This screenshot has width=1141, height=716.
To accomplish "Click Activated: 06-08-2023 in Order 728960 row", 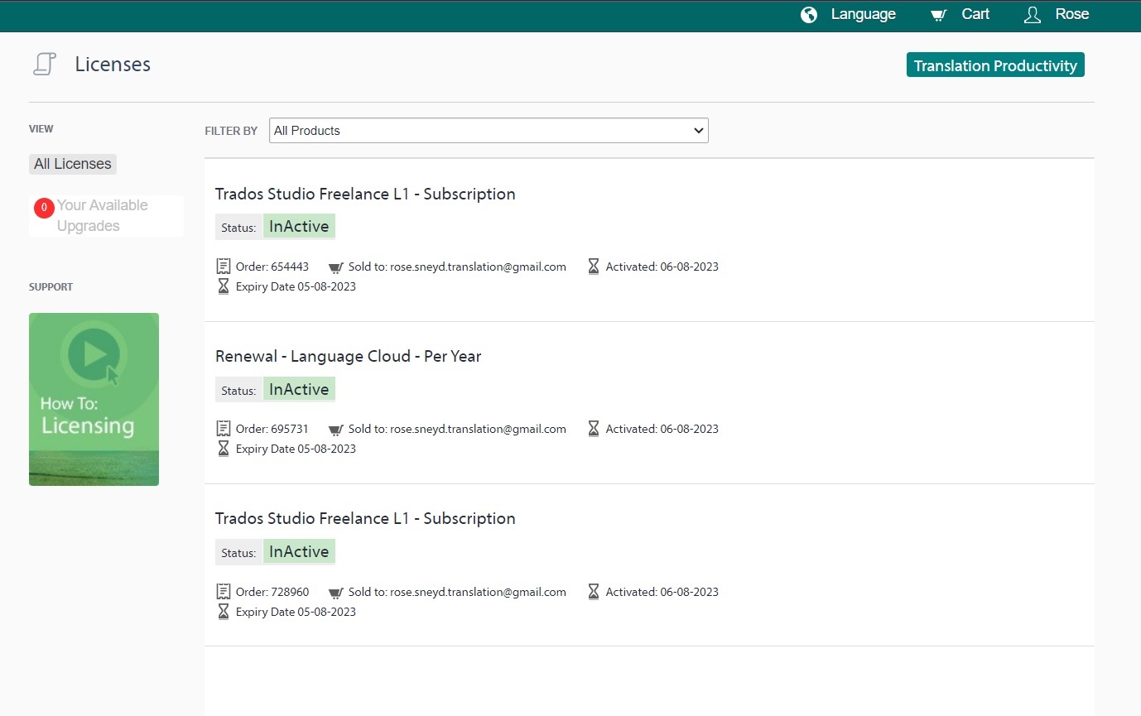I will 662,592.
